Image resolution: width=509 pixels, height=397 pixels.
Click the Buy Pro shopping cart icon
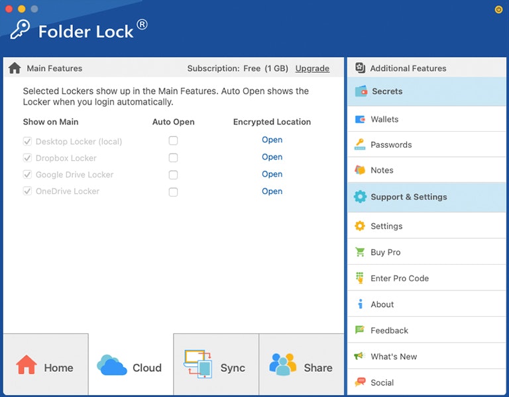[x=360, y=252]
